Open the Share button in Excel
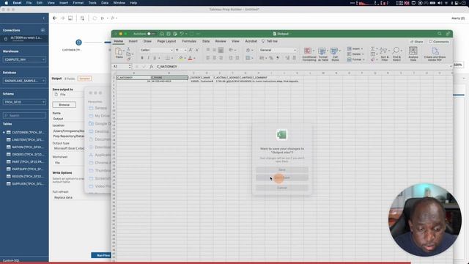The width and height of the screenshot is (469, 264). [417, 42]
